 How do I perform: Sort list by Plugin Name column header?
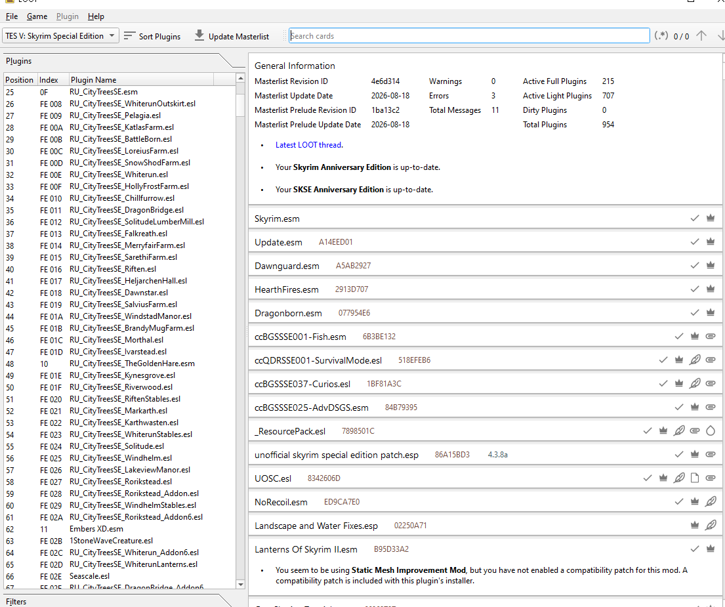point(141,79)
